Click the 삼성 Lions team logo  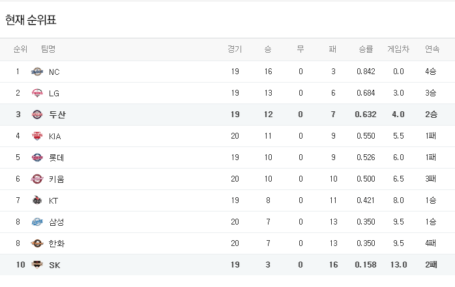(x=37, y=222)
